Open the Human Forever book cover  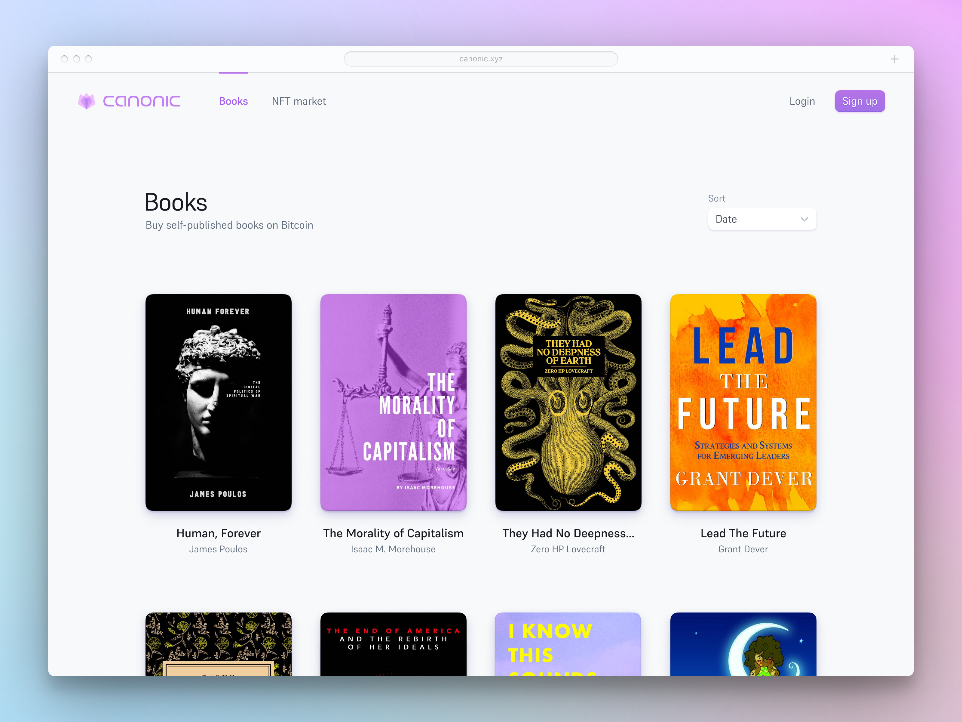click(x=218, y=402)
